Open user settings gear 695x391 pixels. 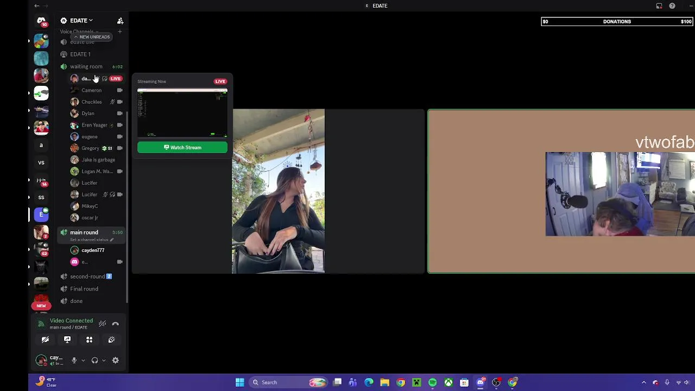(115, 360)
